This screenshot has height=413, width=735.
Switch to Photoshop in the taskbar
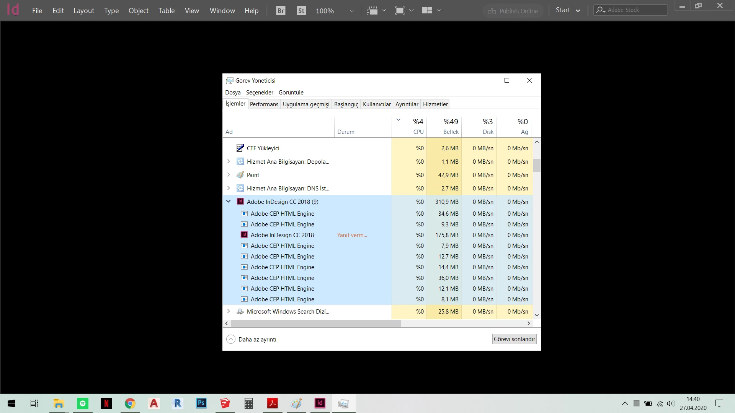click(x=201, y=403)
